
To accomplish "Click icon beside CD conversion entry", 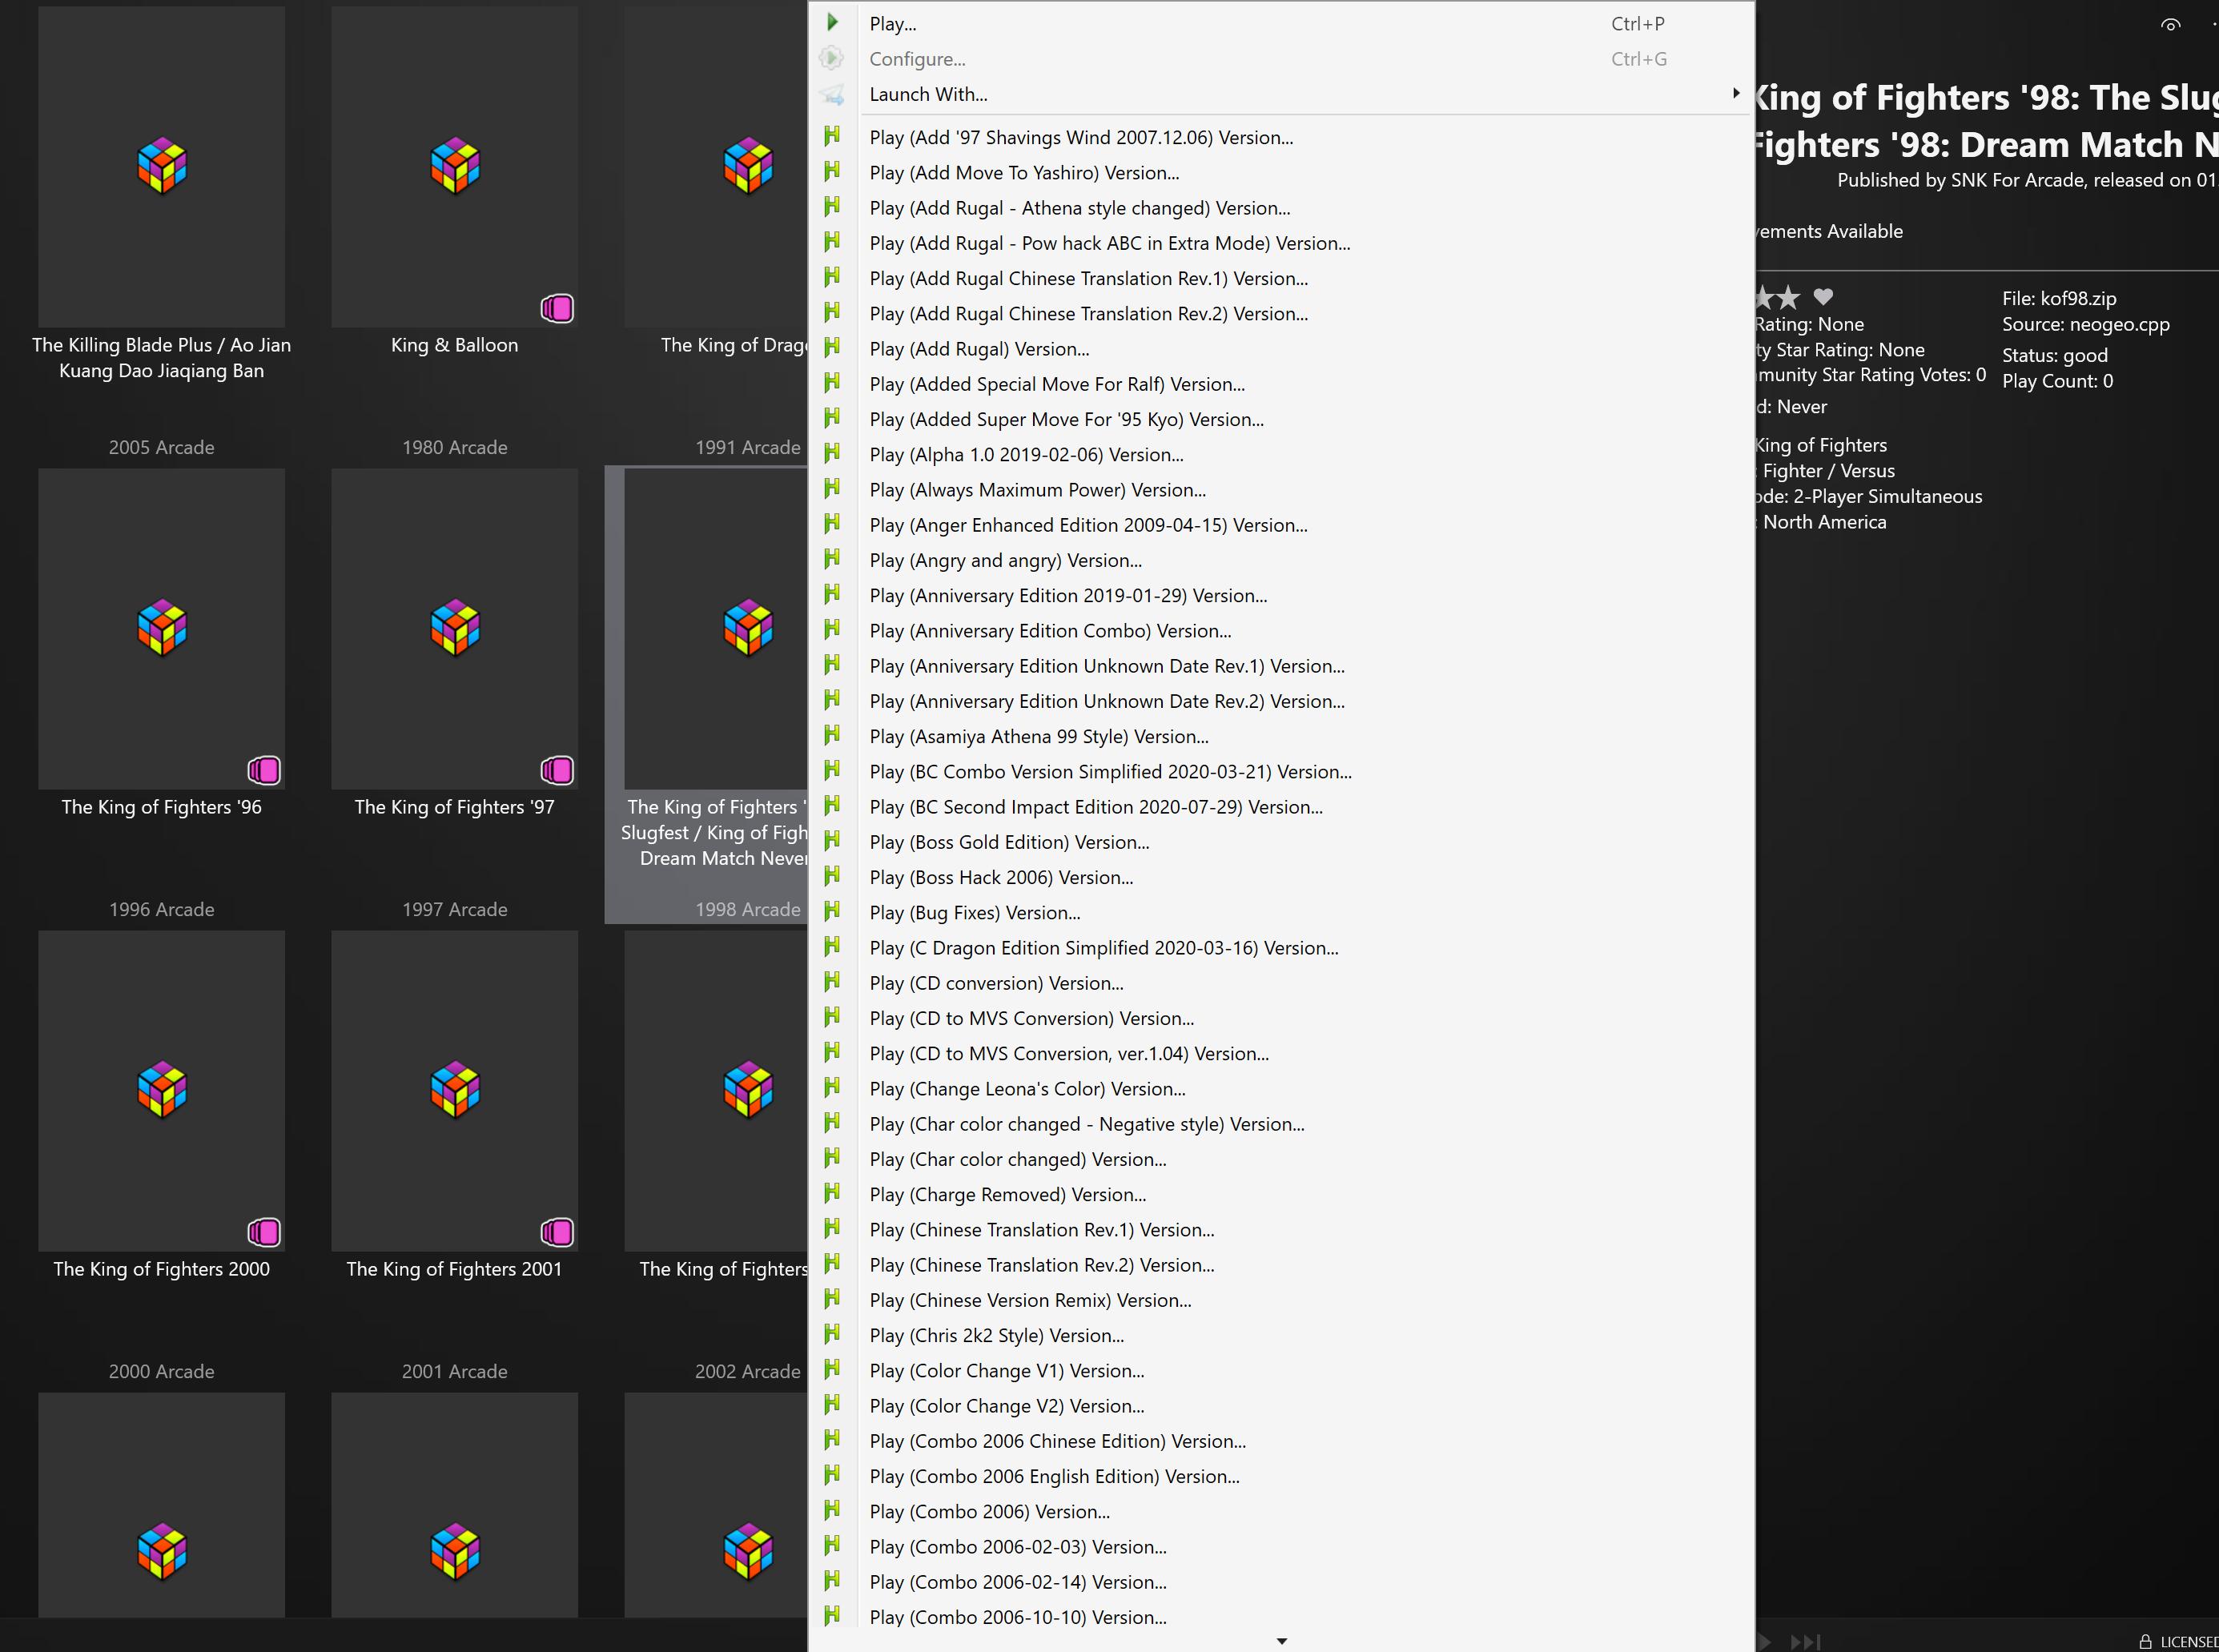I will [832, 982].
